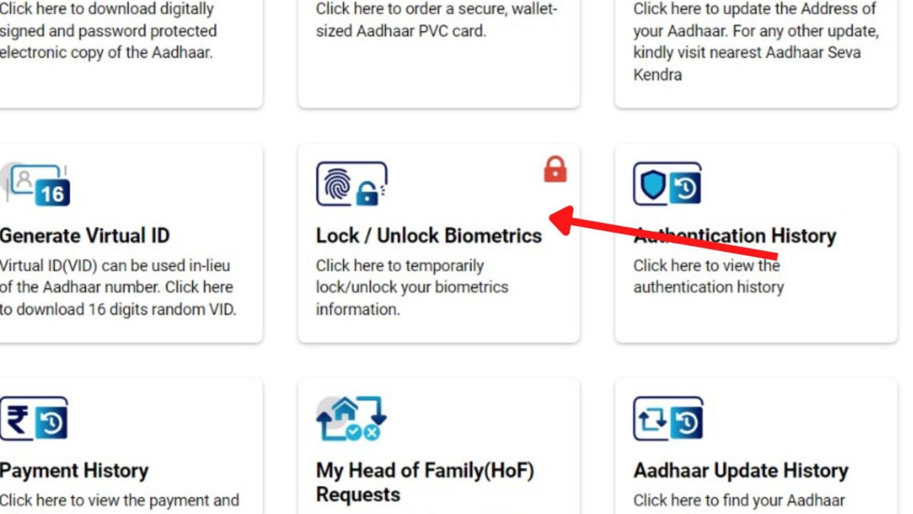Select the Lock / Unlock Biometrics heading
Image resolution: width=913 pixels, height=514 pixels.
click(429, 235)
